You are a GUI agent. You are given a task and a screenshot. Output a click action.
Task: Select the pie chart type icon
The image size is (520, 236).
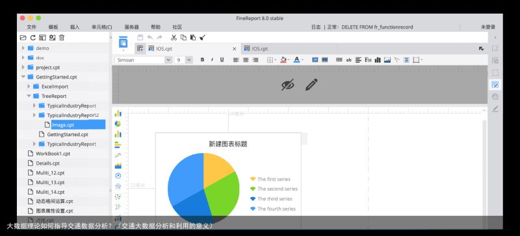click(x=118, y=124)
